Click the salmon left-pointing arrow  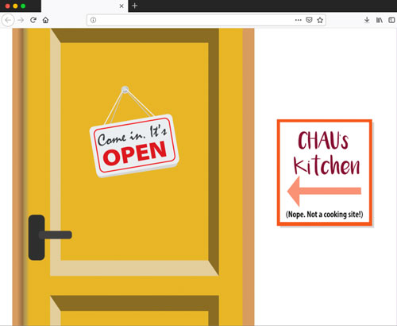[x=324, y=191]
